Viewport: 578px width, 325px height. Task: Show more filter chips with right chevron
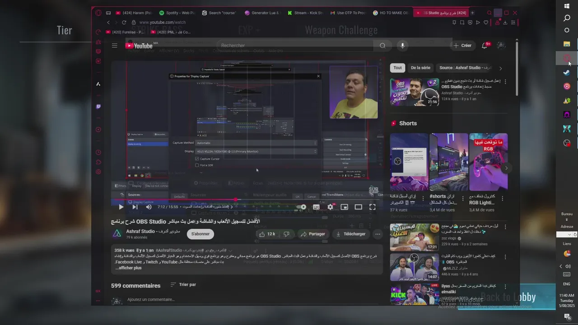coord(500,69)
